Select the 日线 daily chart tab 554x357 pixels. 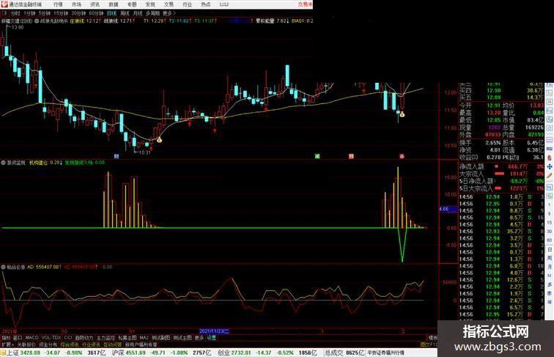click(111, 13)
